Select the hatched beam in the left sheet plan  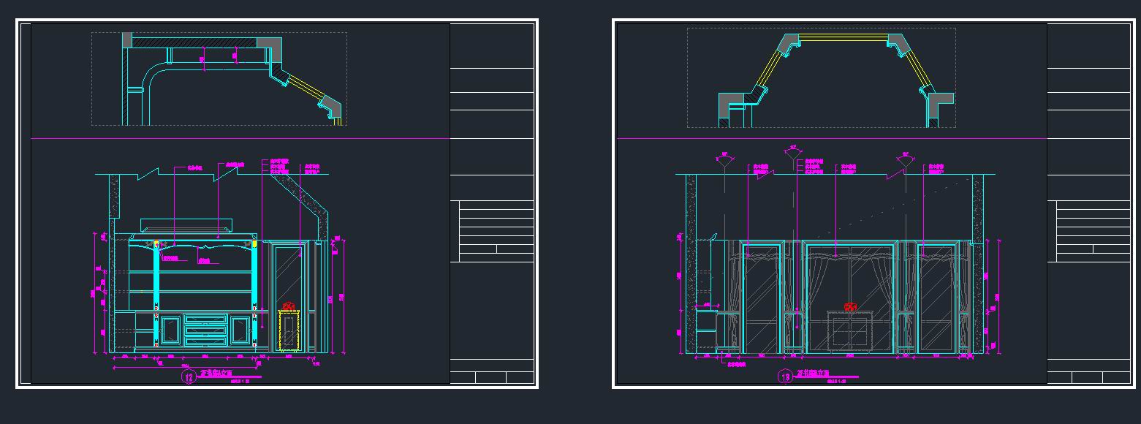[194, 43]
